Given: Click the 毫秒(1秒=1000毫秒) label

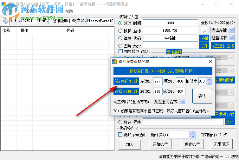Looking at the screenshot, I should pos(218,23).
